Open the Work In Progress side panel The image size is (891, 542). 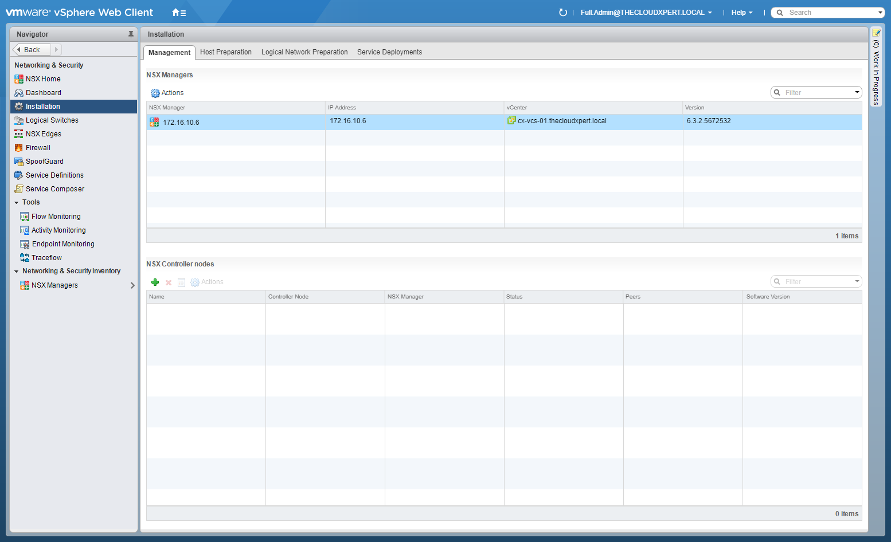click(x=876, y=69)
